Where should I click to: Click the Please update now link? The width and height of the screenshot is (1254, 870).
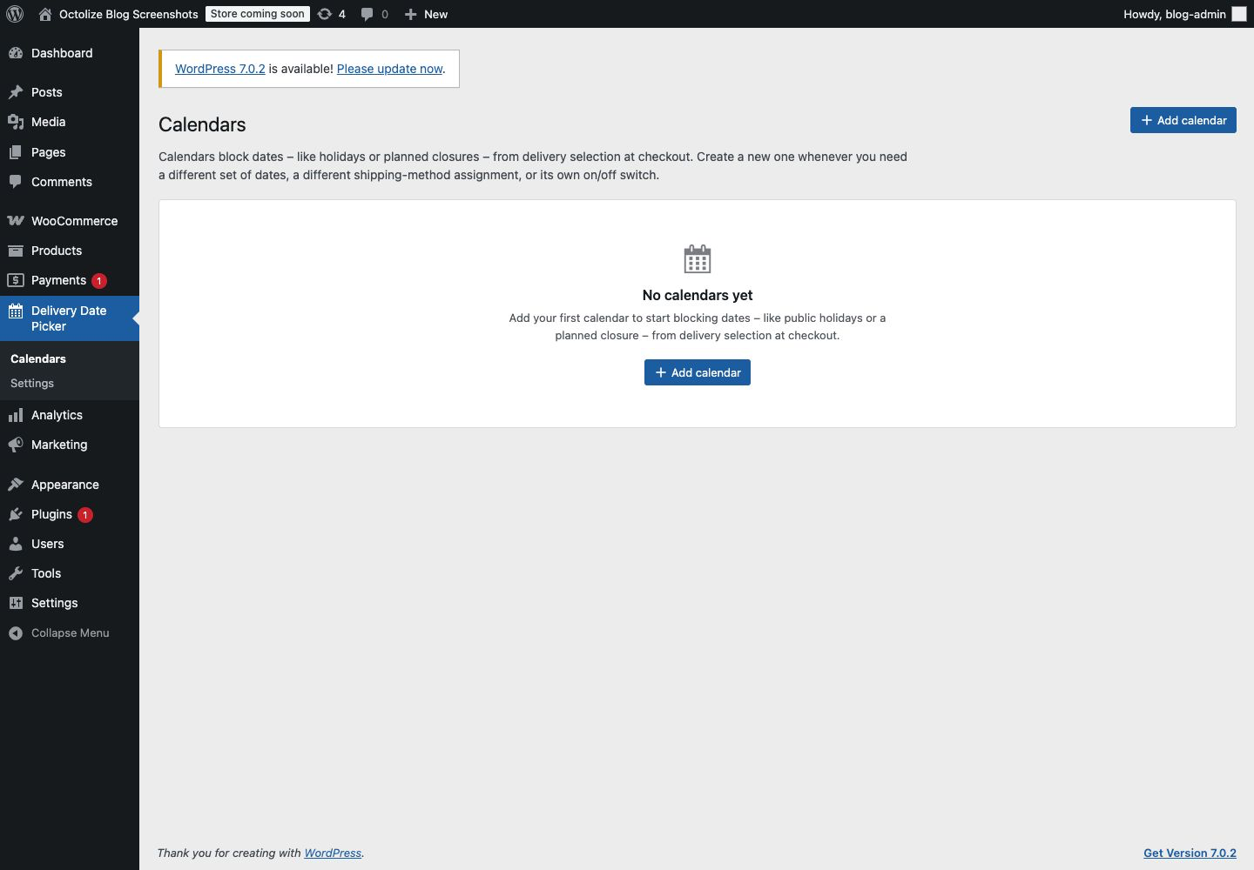(390, 69)
